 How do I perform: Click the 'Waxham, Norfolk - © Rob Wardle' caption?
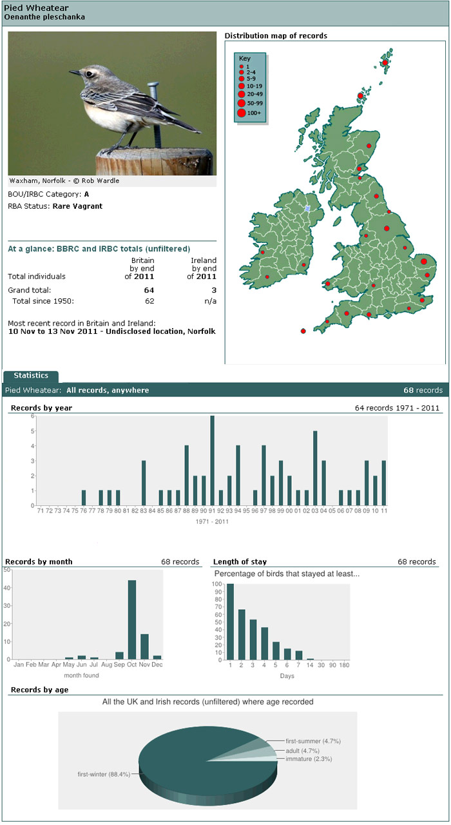point(64,181)
